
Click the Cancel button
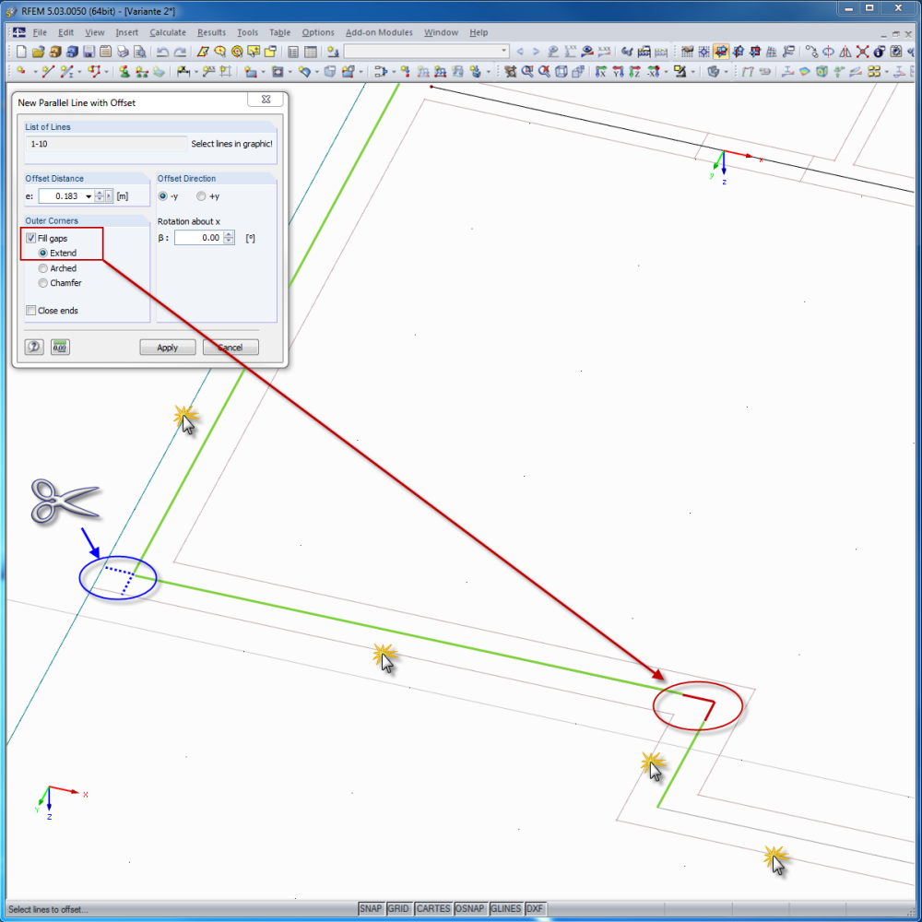[230, 348]
